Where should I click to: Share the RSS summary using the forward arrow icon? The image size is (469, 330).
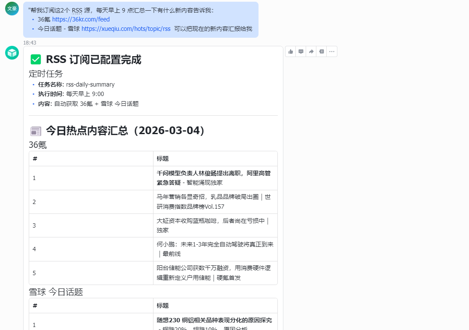point(311,51)
